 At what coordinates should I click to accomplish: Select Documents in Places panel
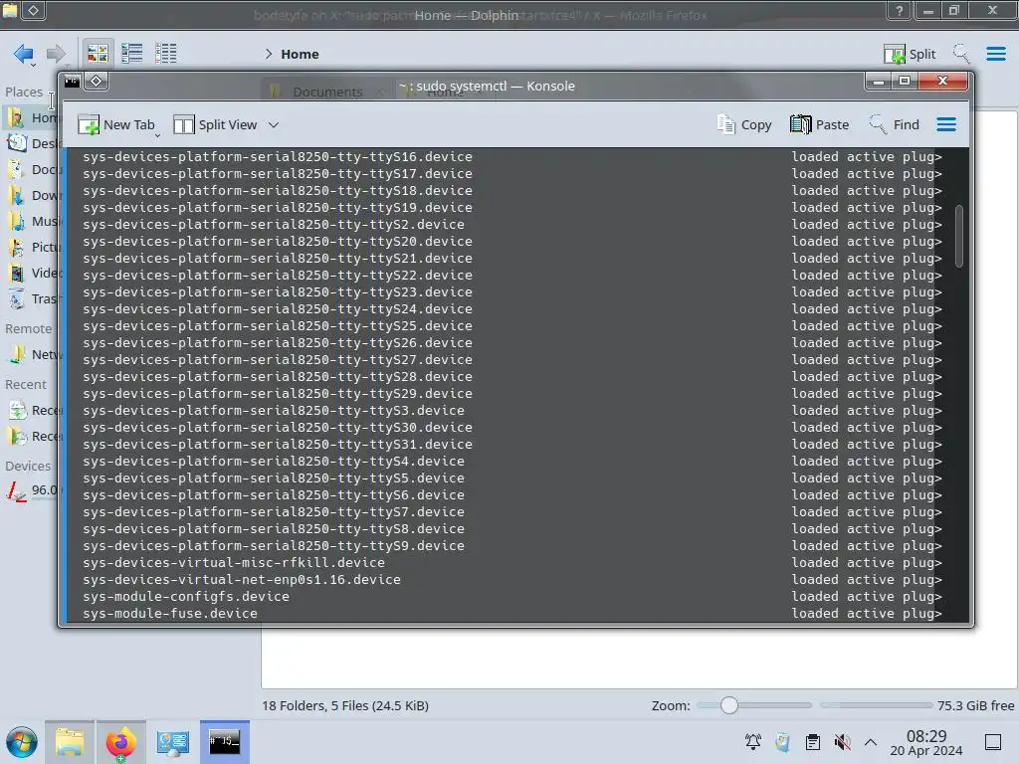tap(33, 169)
